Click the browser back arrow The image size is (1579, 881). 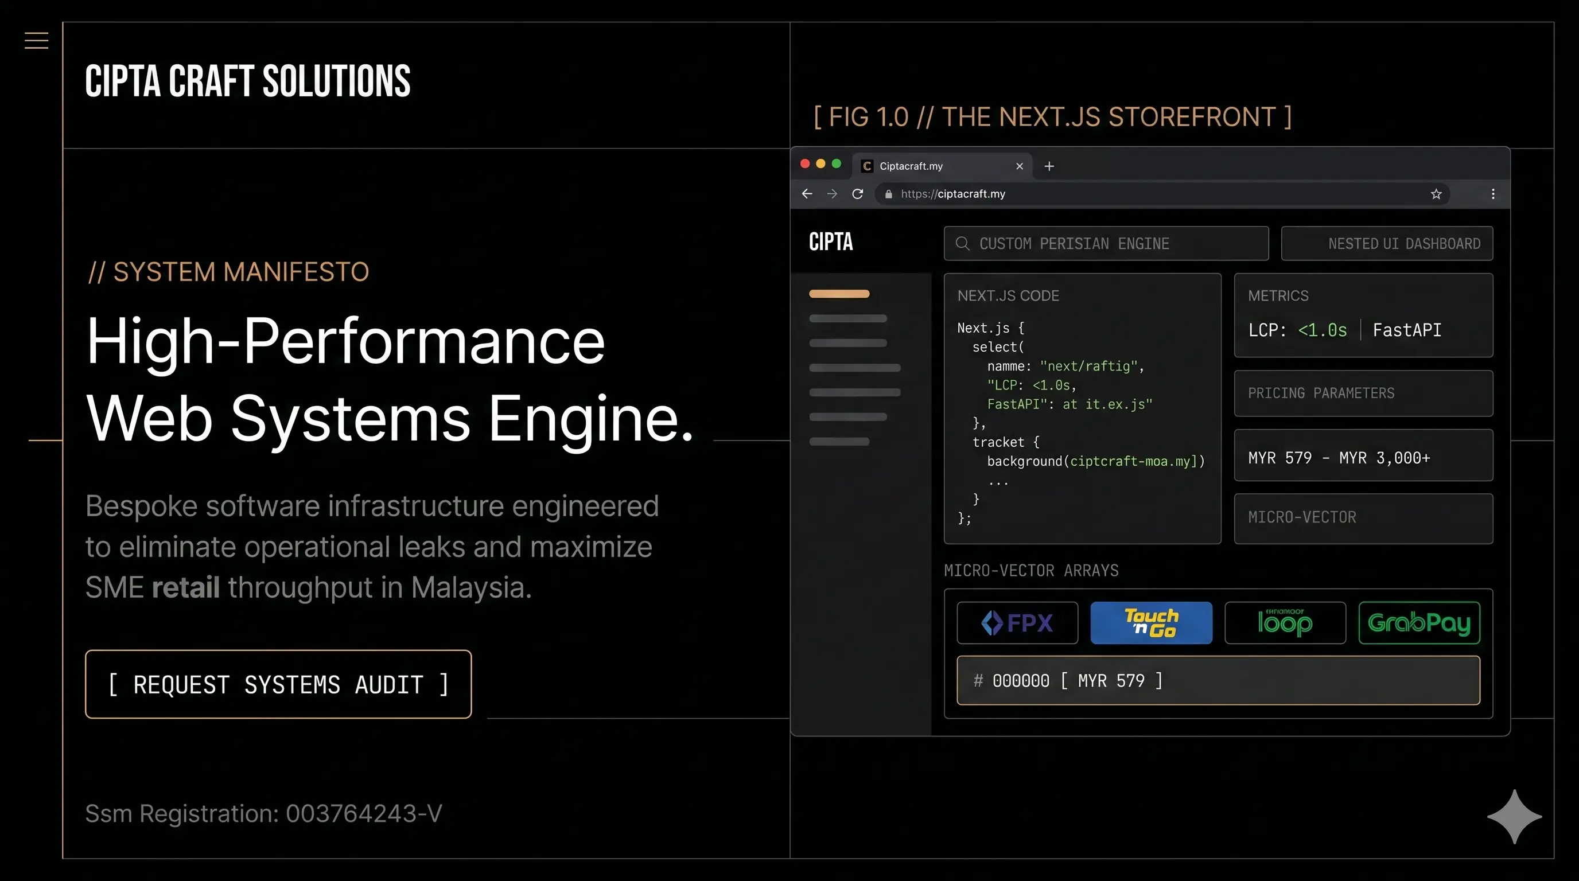tap(807, 194)
